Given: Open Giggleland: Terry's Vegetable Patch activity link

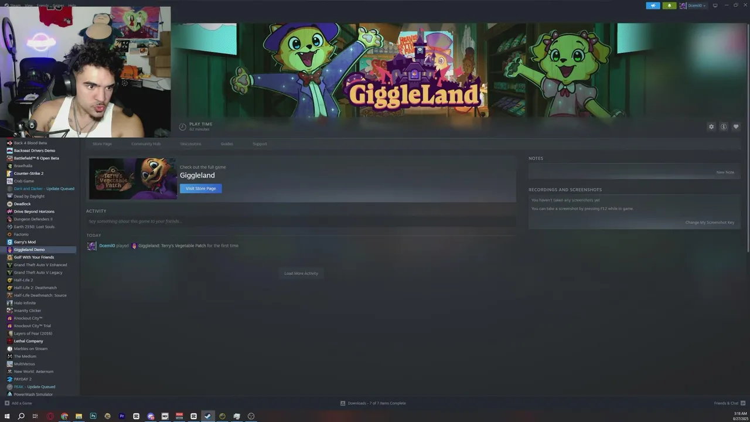Looking at the screenshot, I should coord(172,246).
